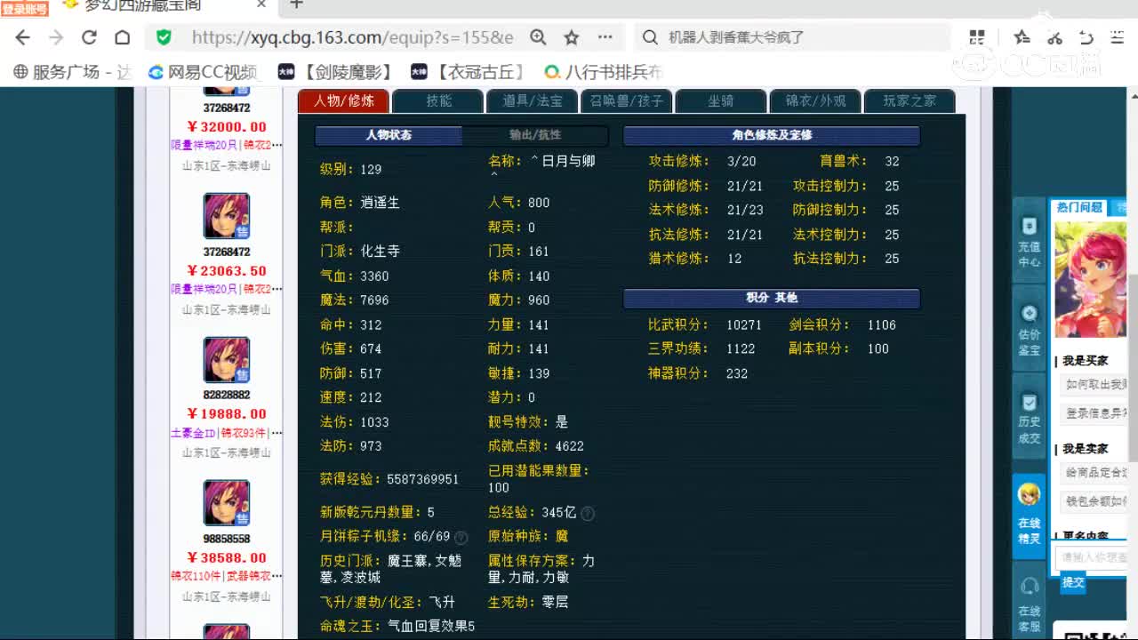Switch to the 坐骑 tab
Image resolution: width=1138 pixels, height=640 pixels.
[721, 100]
